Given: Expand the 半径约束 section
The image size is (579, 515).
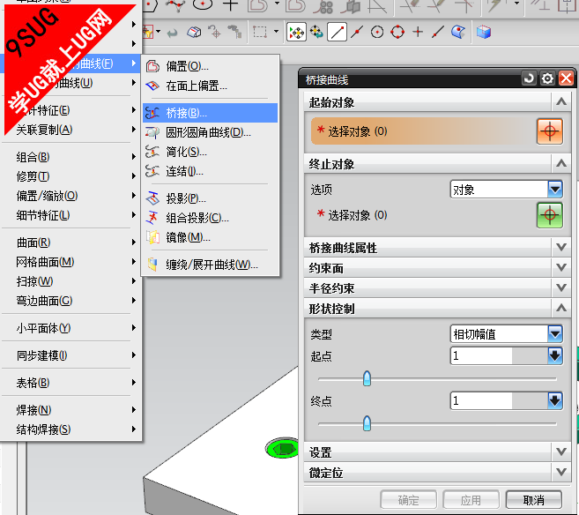Looking at the screenshot, I should click(x=561, y=287).
